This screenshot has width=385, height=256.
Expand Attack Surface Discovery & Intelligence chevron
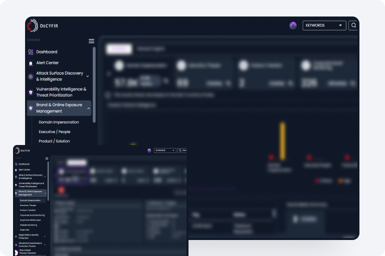pos(88,76)
